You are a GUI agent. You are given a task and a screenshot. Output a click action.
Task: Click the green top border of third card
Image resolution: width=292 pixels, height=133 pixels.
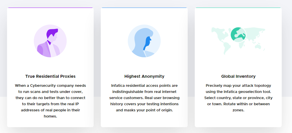pyautogui.click(x=238, y=8)
